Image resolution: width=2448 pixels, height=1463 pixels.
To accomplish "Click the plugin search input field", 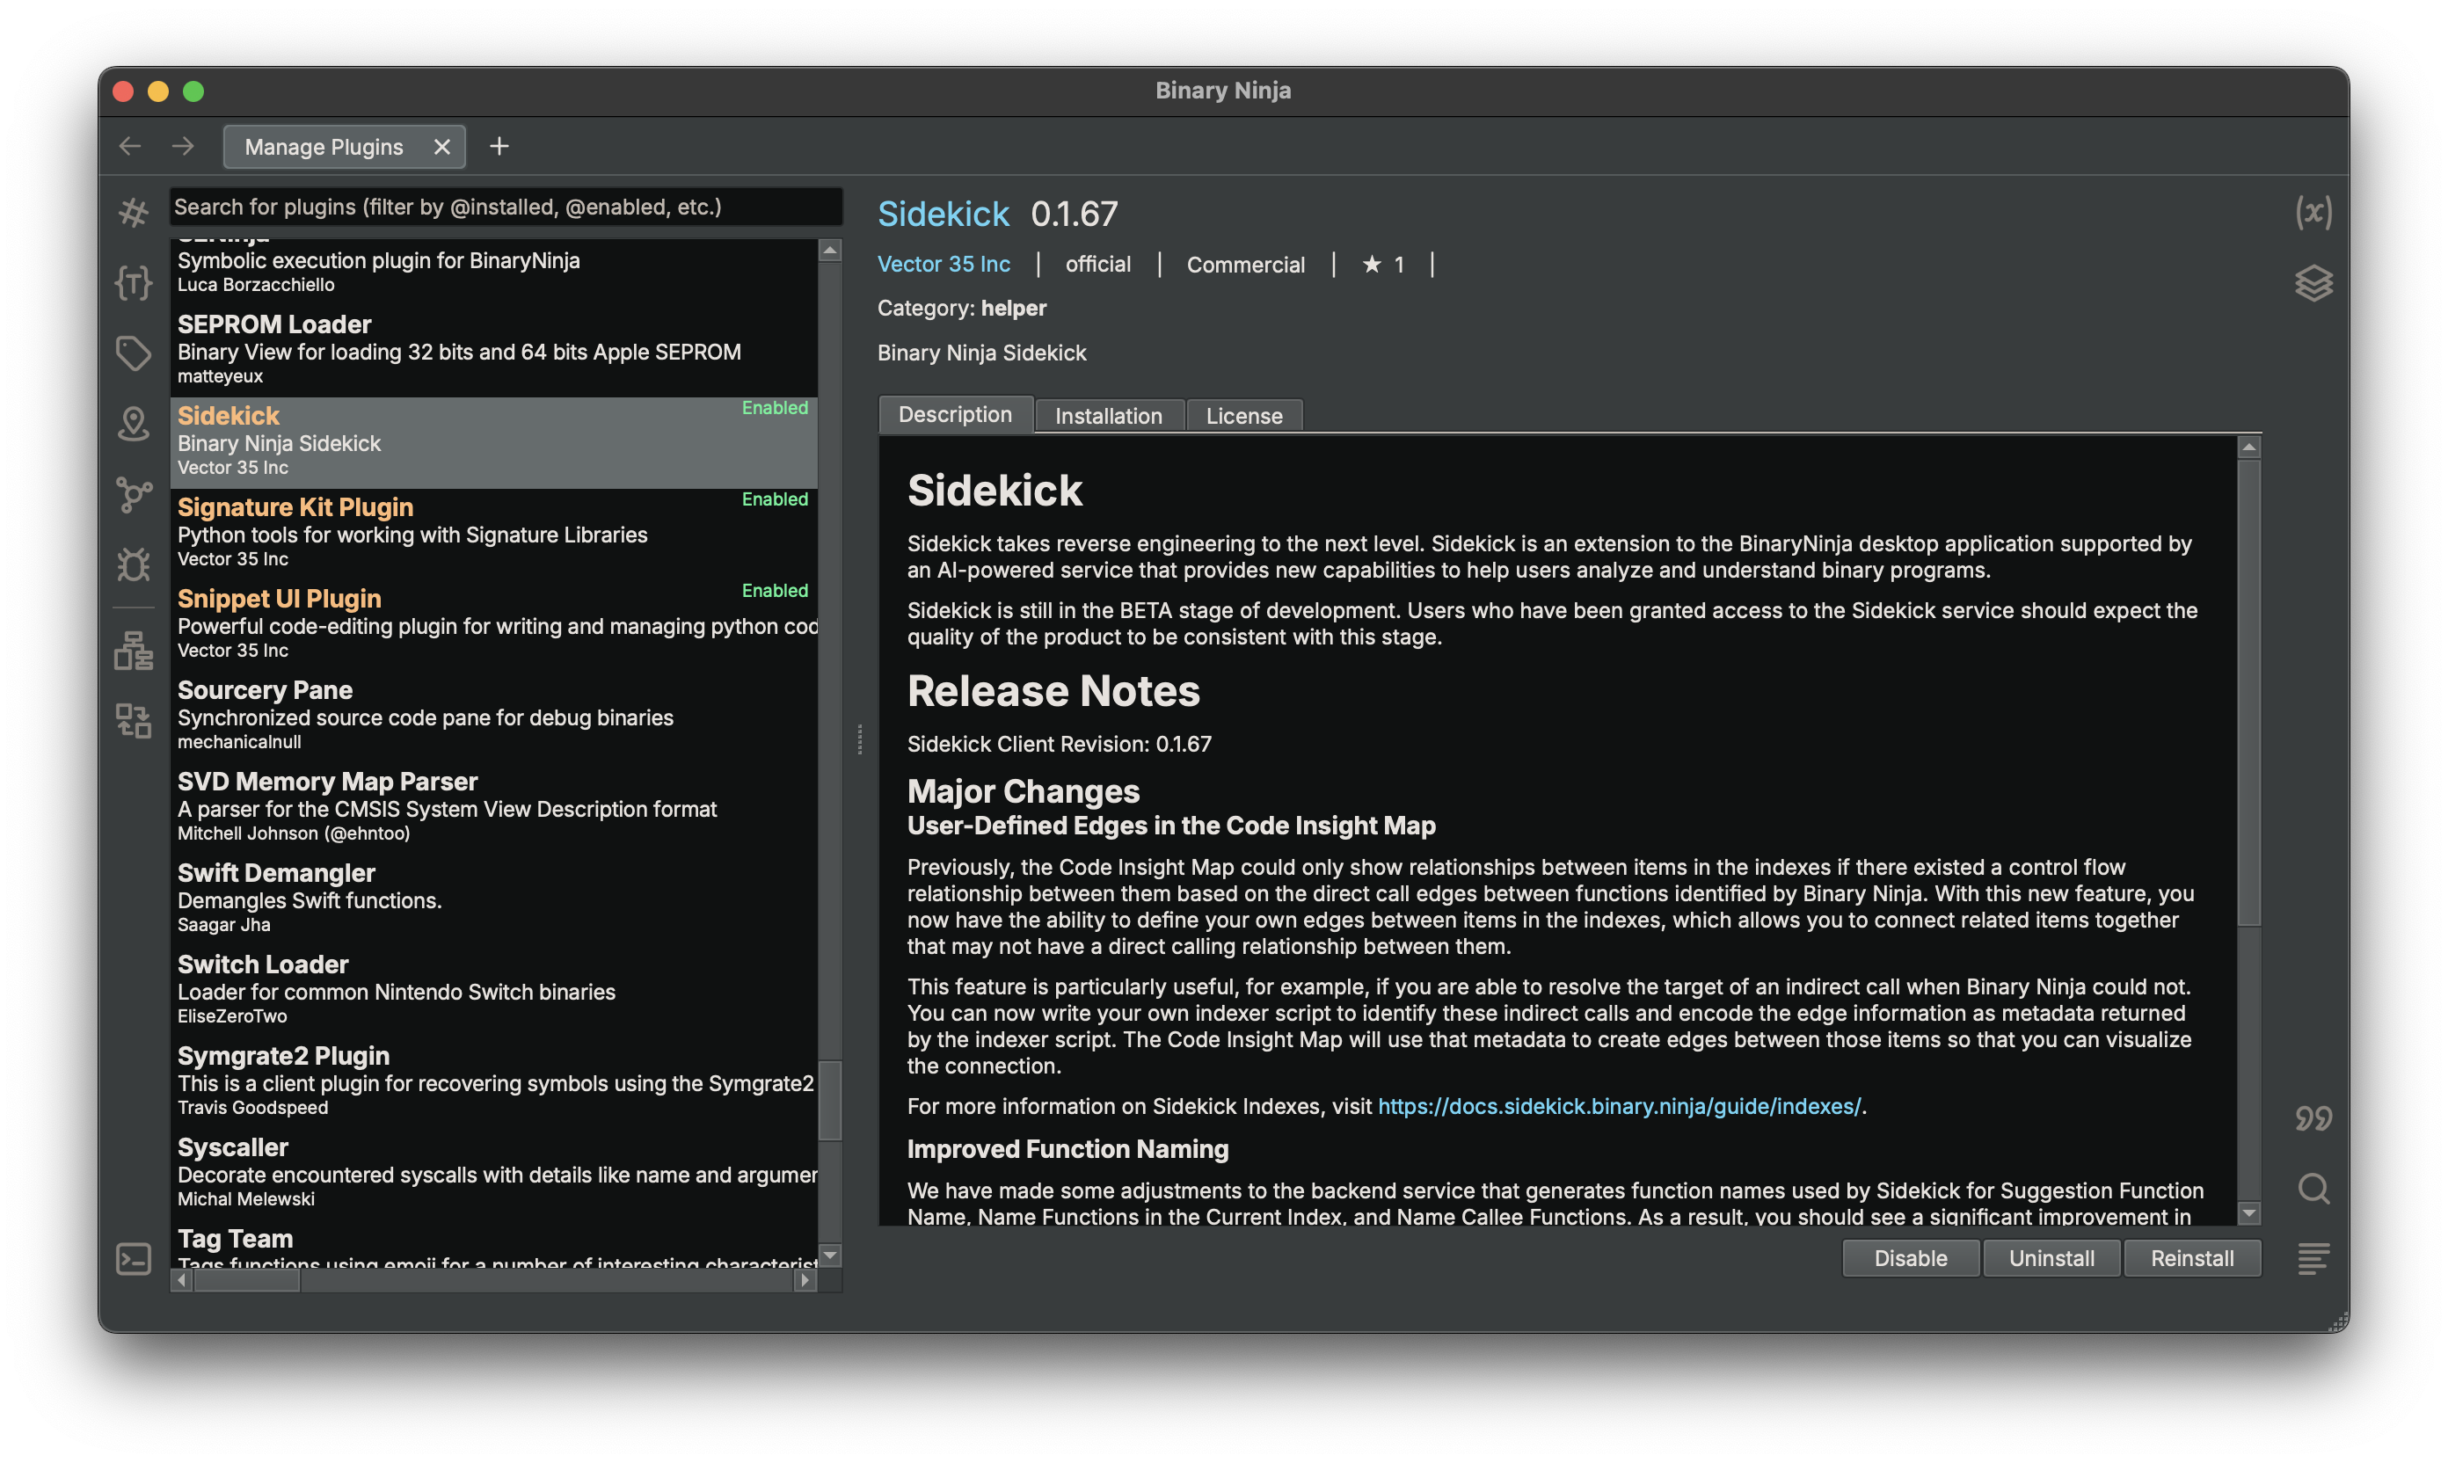I will click(x=505, y=207).
